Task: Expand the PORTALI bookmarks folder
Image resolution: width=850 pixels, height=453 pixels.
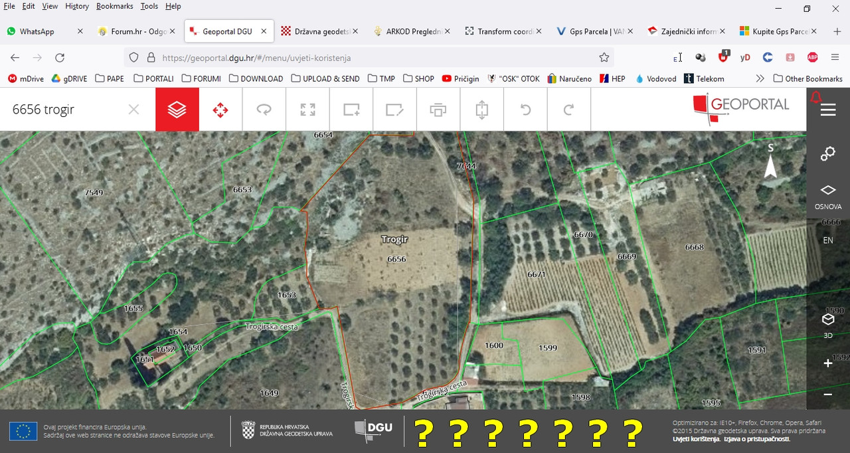Action: 153,78
